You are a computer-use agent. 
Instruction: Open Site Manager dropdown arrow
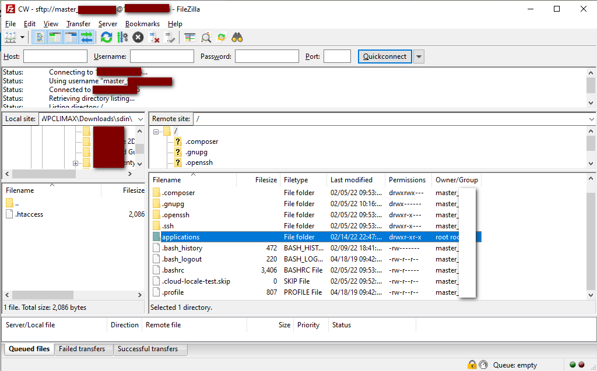(23, 37)
